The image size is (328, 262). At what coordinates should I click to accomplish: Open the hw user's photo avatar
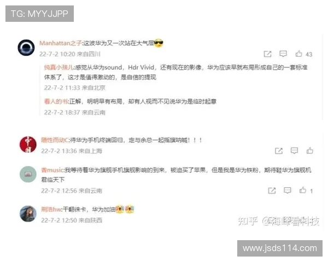28,214
